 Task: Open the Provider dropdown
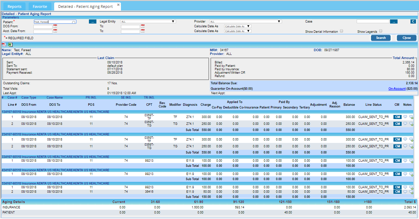point(246,21)
